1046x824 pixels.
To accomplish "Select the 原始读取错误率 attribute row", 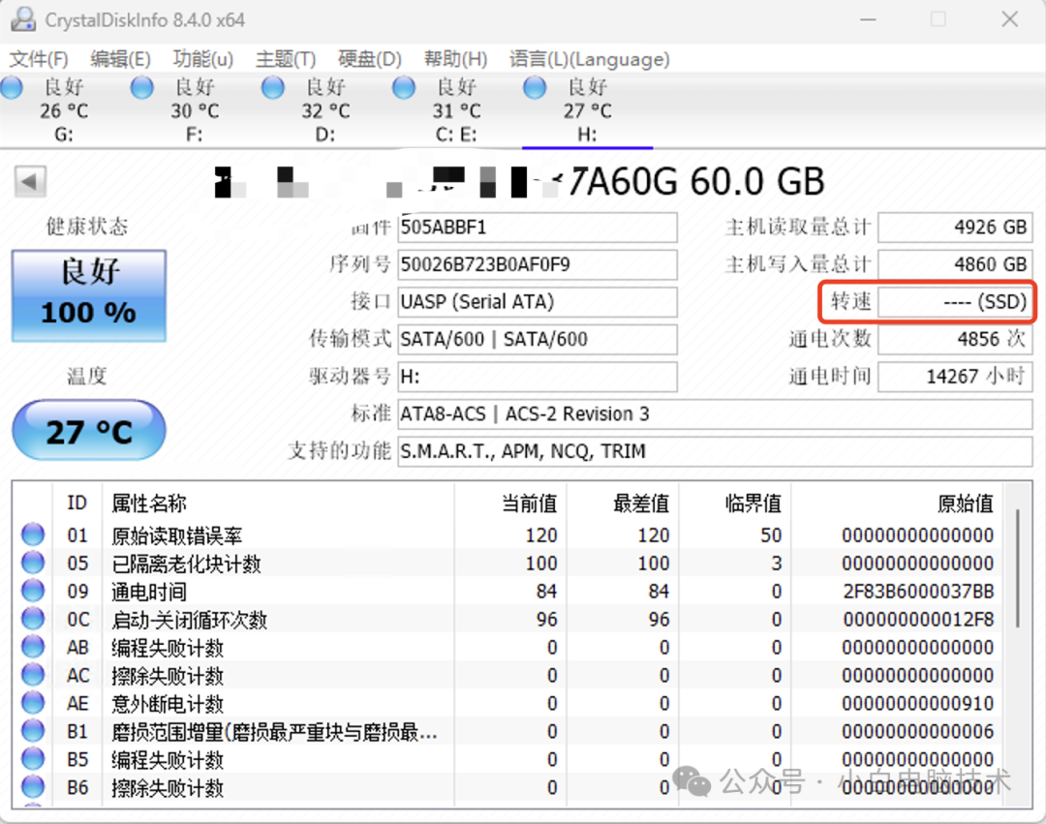I will [x=508, y=534].
